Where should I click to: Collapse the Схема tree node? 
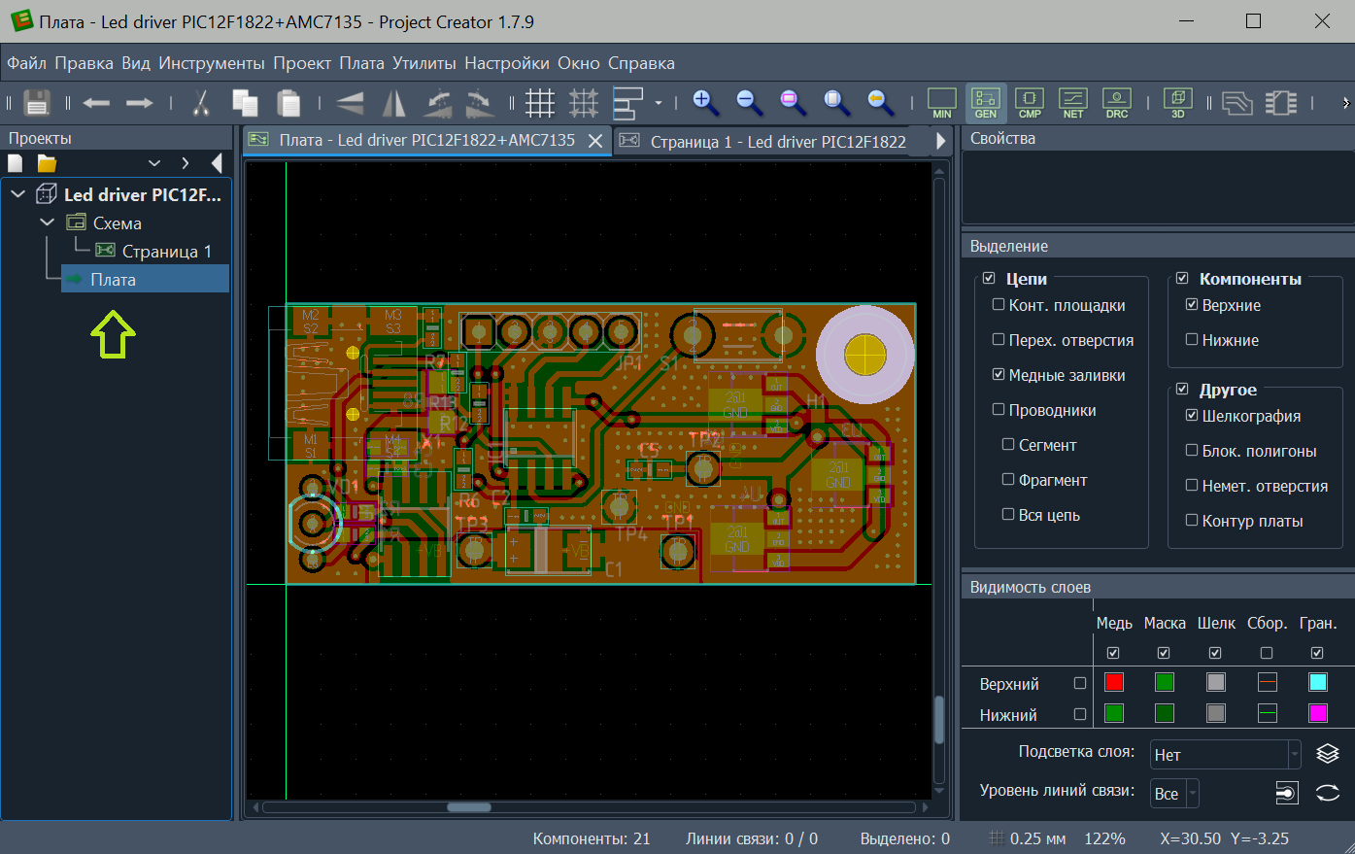click(x=47, y=222)
